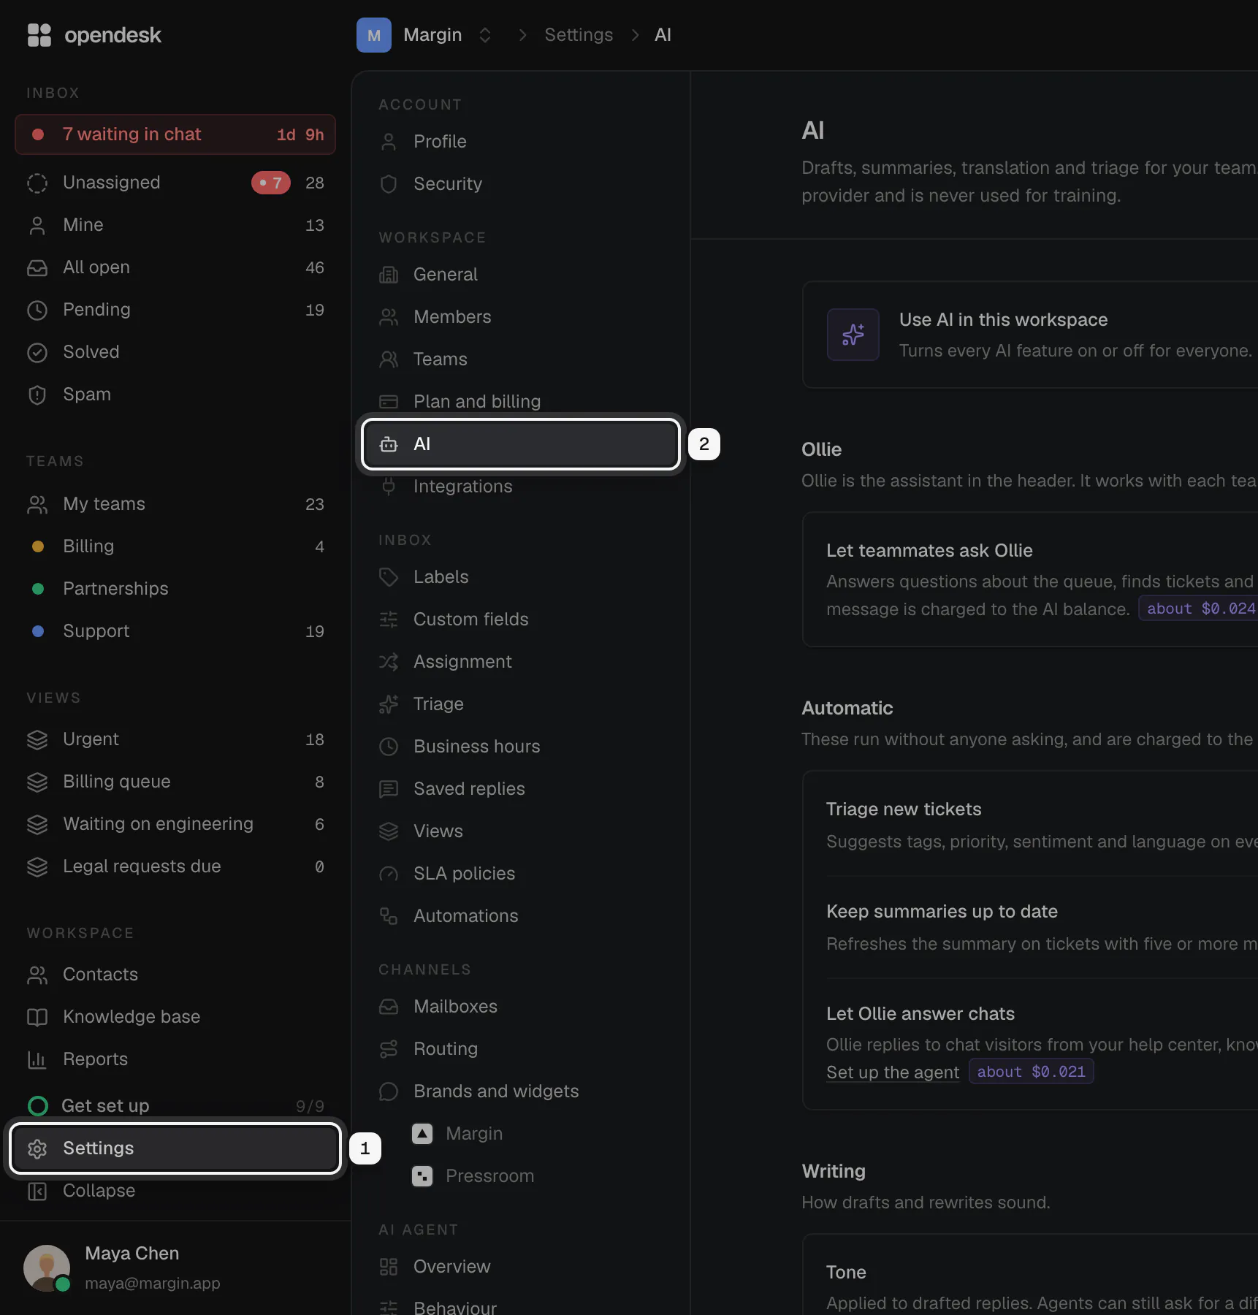Open Knowledge base book icon
Image resolution: width=1258 pixels, height=1315 pixels.
[37, 1018]
